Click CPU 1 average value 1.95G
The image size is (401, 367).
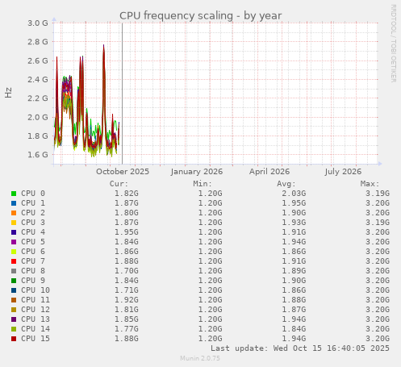tap(294, 203)
